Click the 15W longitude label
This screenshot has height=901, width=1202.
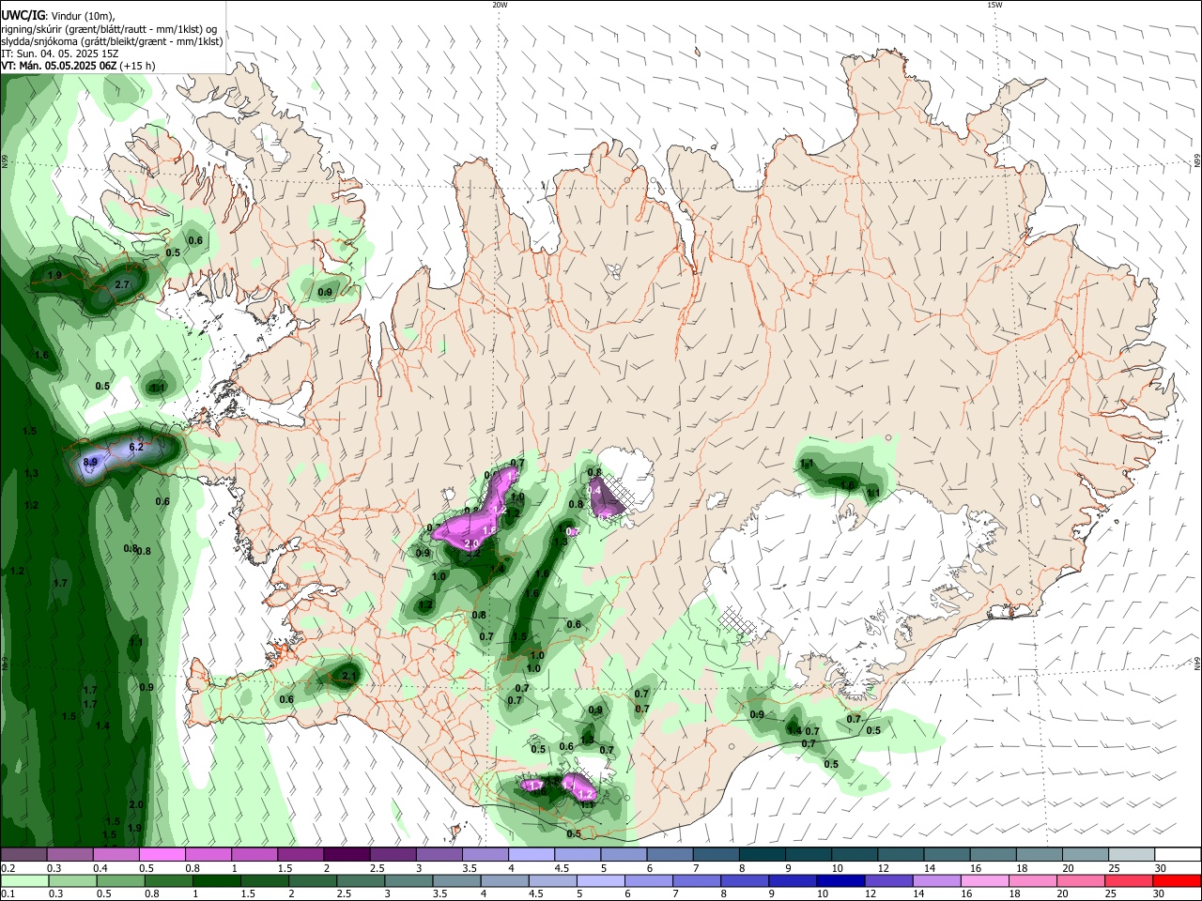(x=994, y=5)
